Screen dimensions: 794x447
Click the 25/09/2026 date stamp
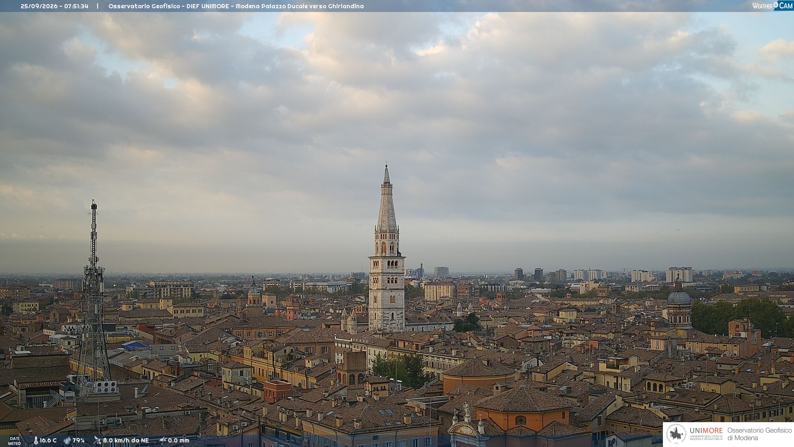39,6
